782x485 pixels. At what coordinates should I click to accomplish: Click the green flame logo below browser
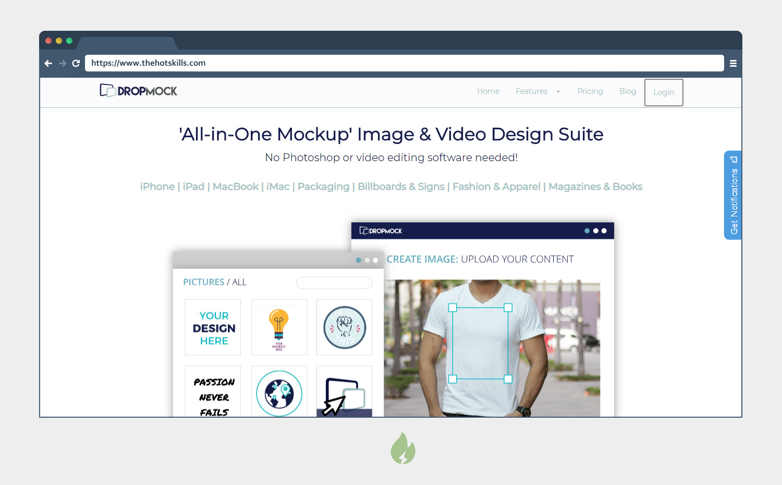tap(403, 448)
